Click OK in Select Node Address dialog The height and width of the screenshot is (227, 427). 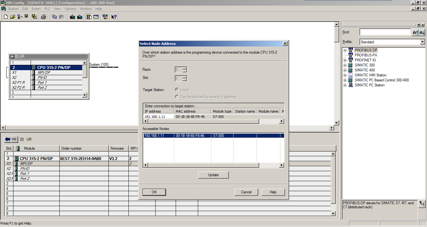click(x=154, y=192)
